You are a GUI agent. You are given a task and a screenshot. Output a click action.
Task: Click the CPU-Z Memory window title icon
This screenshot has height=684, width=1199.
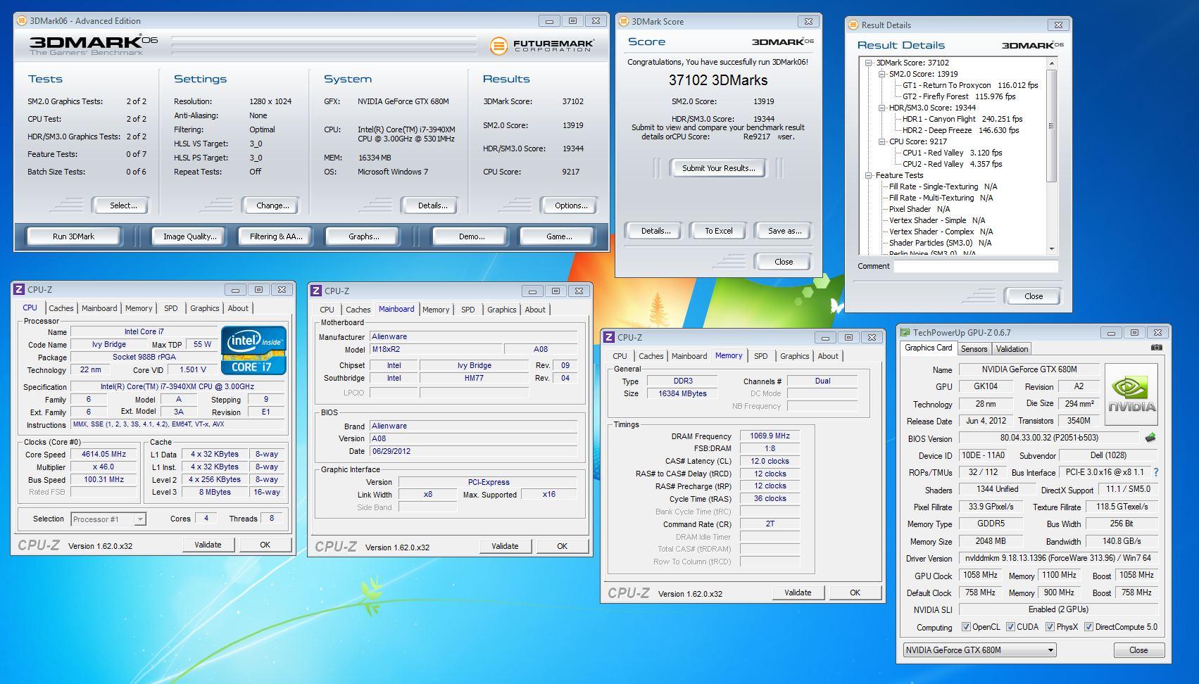coord(609,337)
